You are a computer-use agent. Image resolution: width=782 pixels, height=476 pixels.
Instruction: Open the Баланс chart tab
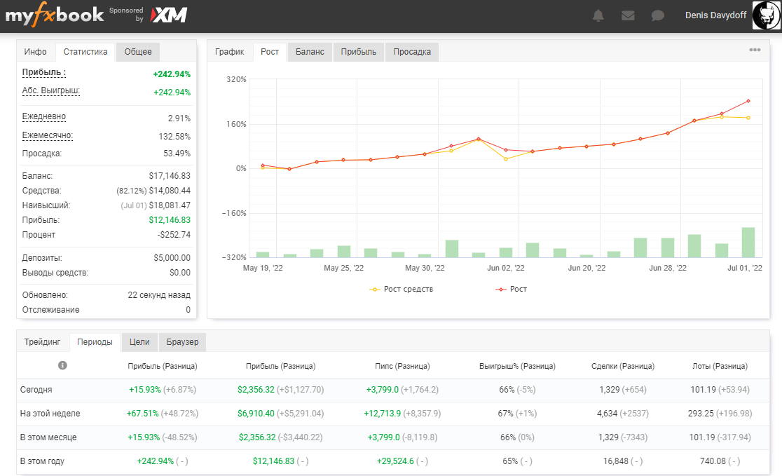coord(310,52)
